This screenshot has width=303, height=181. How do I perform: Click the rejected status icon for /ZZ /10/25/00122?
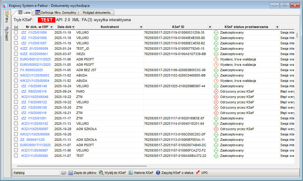click(216, 102)
